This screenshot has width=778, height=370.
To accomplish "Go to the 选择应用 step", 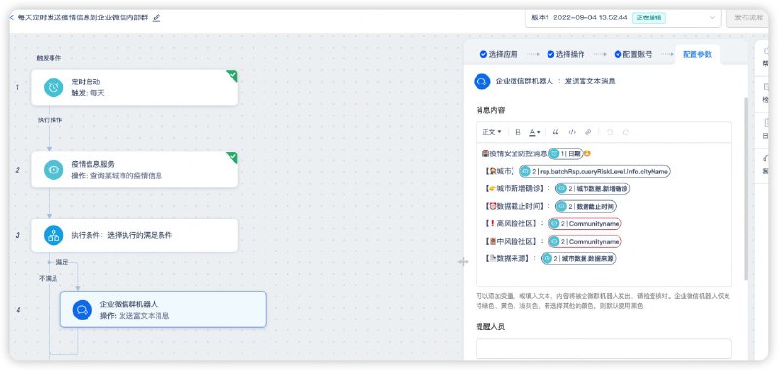I will (x=499, y=54).
